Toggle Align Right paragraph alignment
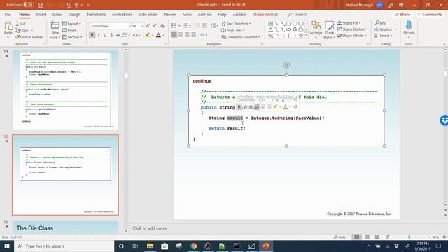 click(x=187, y=35)
